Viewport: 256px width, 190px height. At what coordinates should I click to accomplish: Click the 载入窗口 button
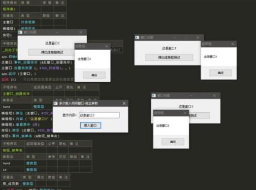point(91,126)
